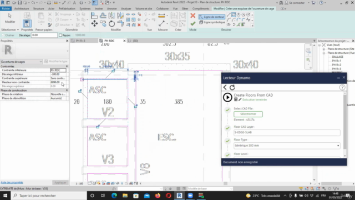355x200 pixels.
Task: Toggle the Chaîner checkbox
Action: [x=3, y=35]
